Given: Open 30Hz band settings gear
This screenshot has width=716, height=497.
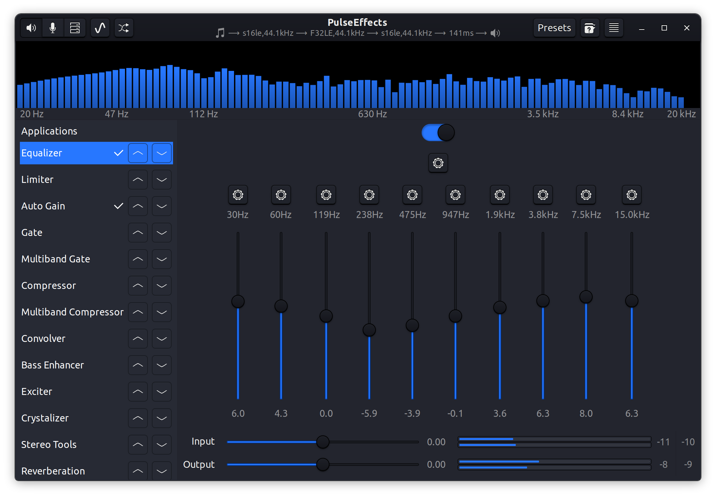Looking at the screenshot, I should click(238, 195).
